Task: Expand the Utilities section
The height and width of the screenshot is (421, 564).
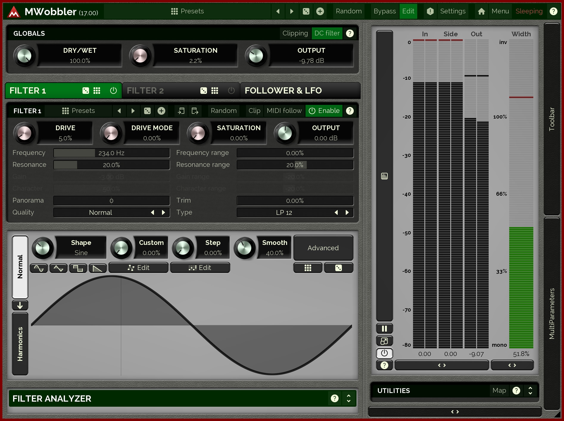Action: pos(530,391)
